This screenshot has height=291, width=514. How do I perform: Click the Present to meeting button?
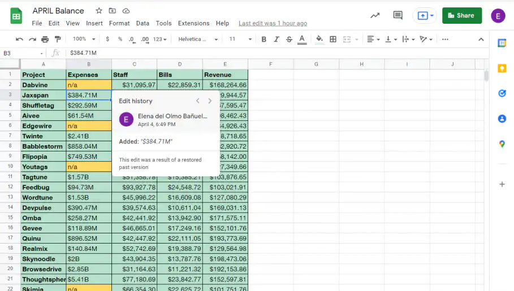click(425, 15)
